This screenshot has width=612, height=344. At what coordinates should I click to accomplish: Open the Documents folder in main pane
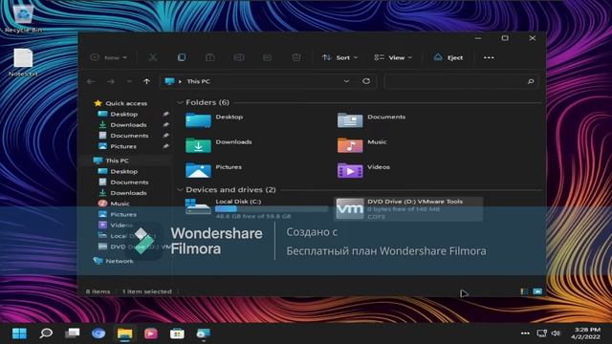[x=371, y=120]
